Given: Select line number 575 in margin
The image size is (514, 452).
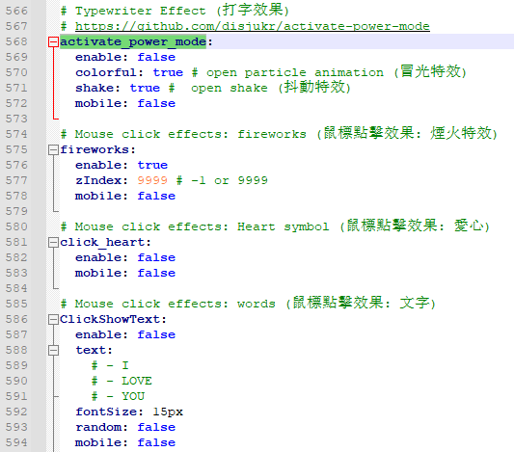Looking at the screenshot, I should pyautogui.click(x=16, y=149).
